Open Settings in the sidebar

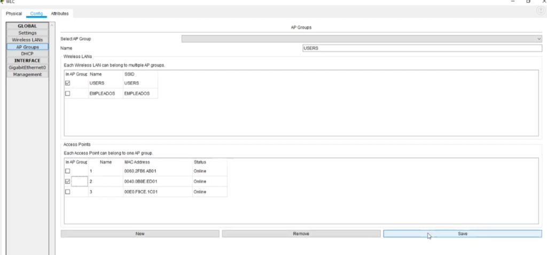click(x=27, y=33)
